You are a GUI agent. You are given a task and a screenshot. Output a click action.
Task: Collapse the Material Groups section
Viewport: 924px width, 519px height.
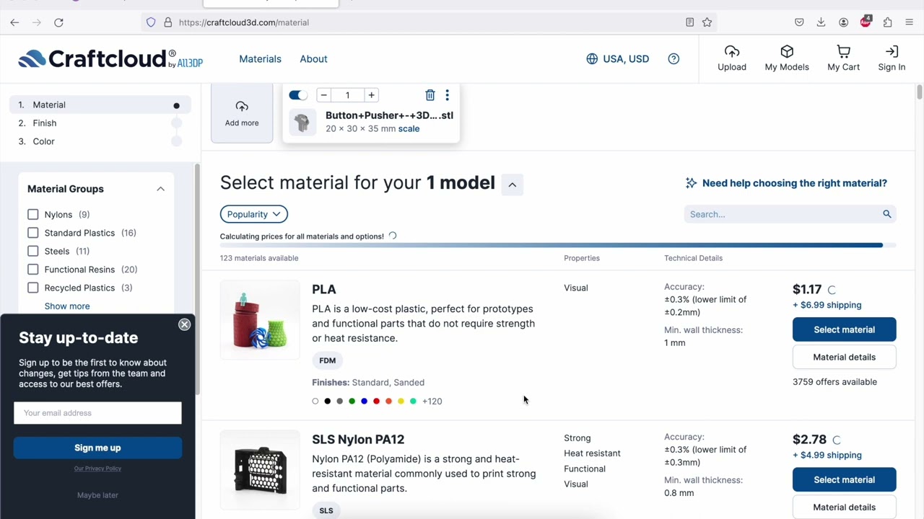[160, 189]
